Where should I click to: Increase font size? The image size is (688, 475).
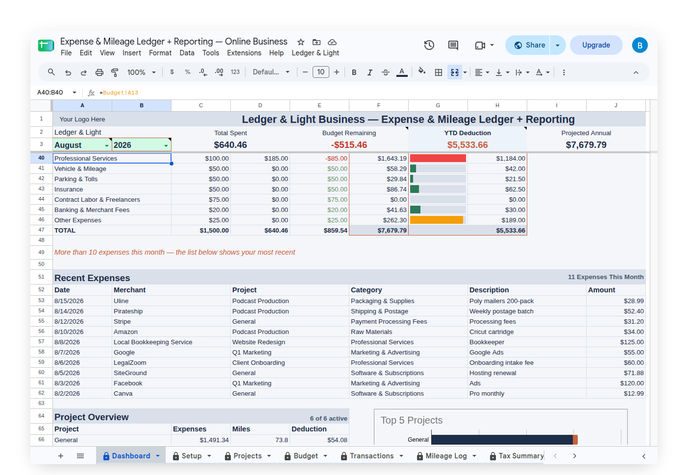[x=337, y=72]
